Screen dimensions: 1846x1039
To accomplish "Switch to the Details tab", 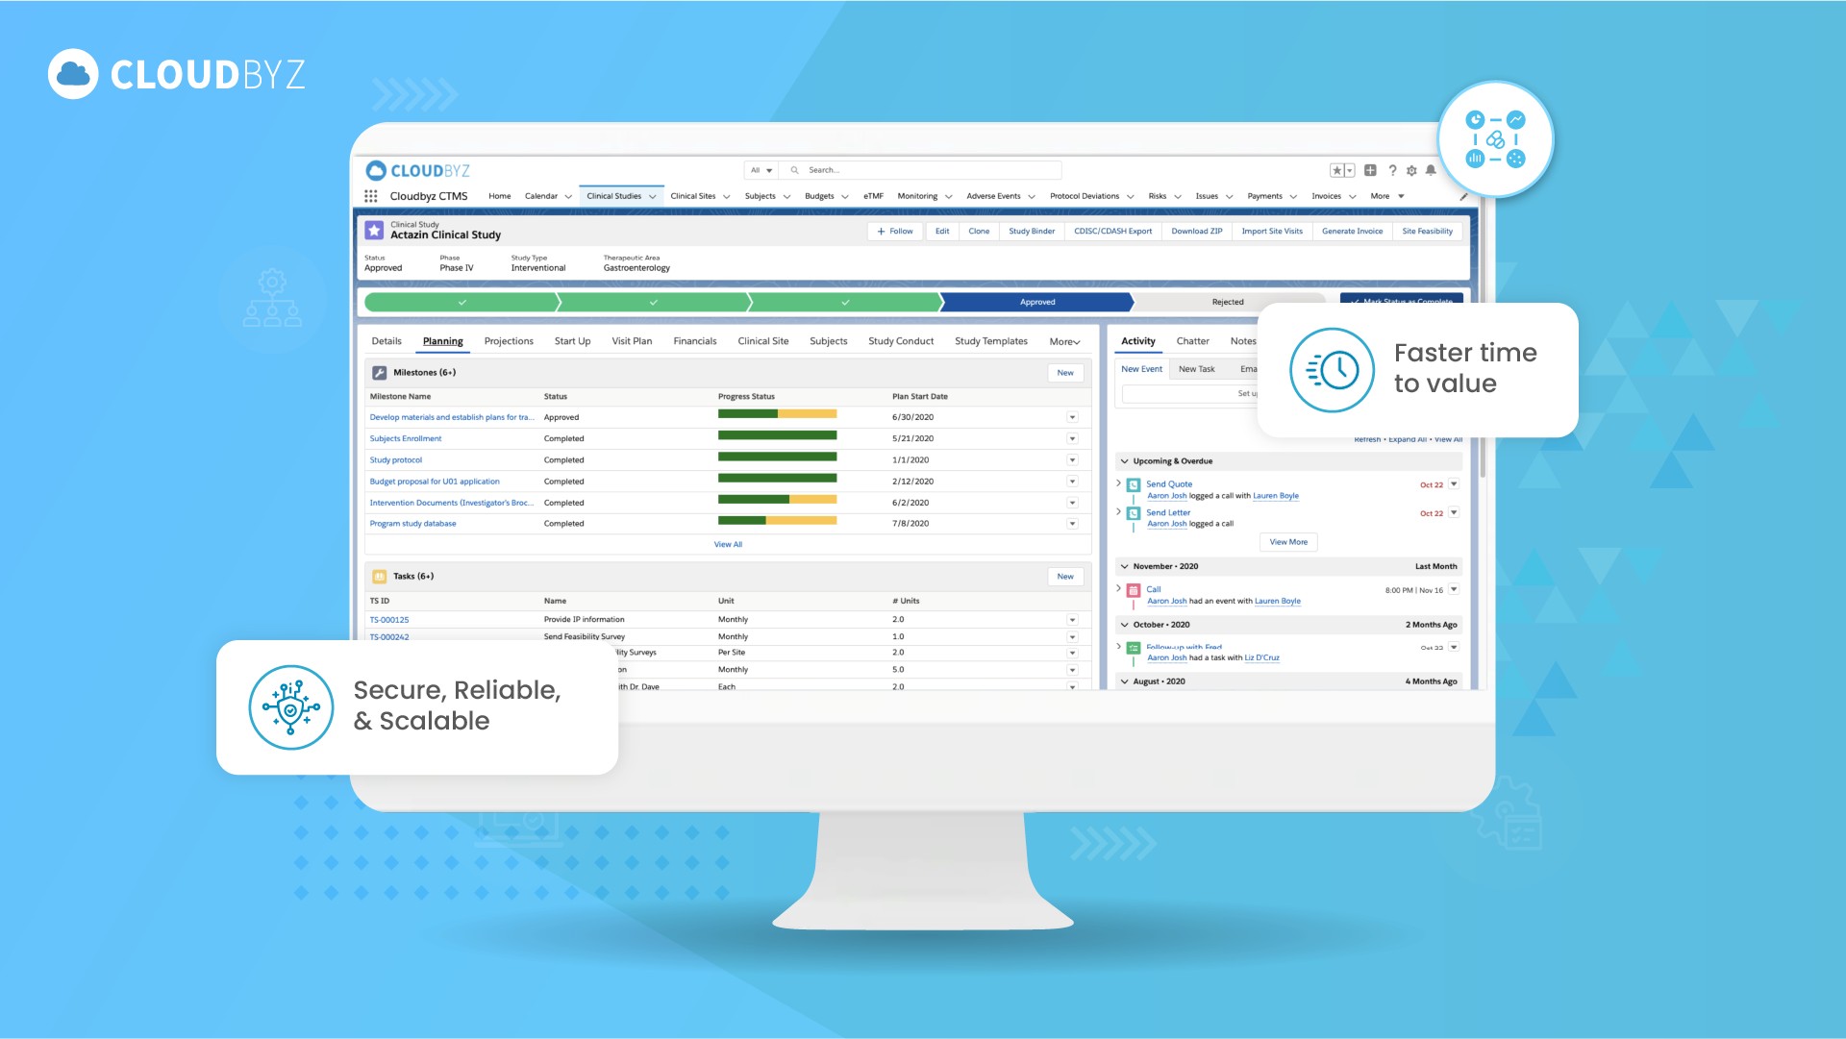I will (387, 341).
